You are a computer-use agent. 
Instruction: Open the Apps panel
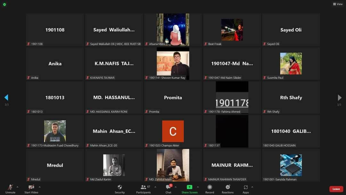pos(246,189)
